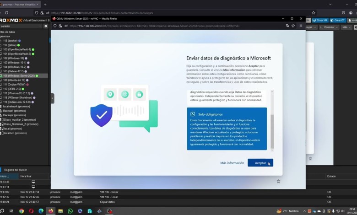Select Backup1 (proxmox) storage in tree
Screen dimensions: 357x215
(14, 111)
